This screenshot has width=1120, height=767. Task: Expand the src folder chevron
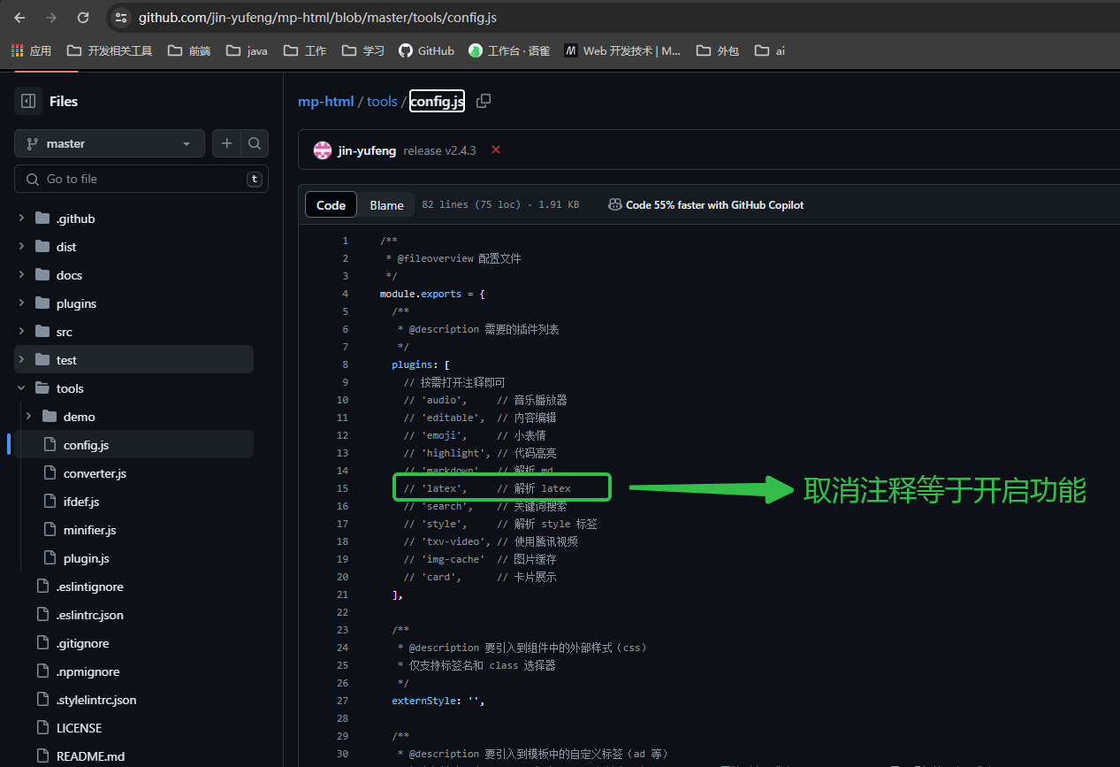(x=21, y=332)
